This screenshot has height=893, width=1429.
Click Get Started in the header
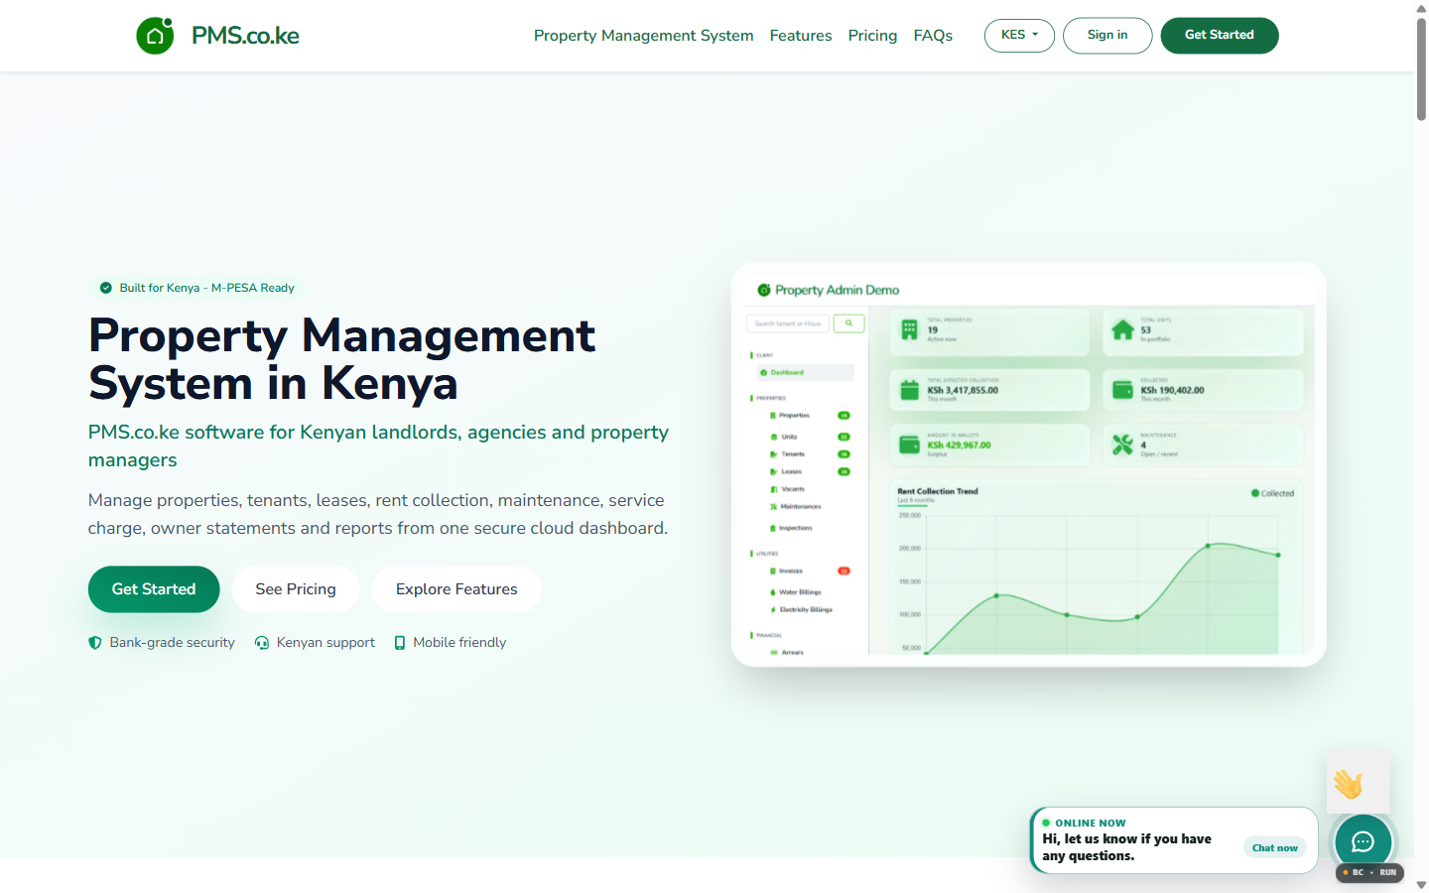point(1220,36)
